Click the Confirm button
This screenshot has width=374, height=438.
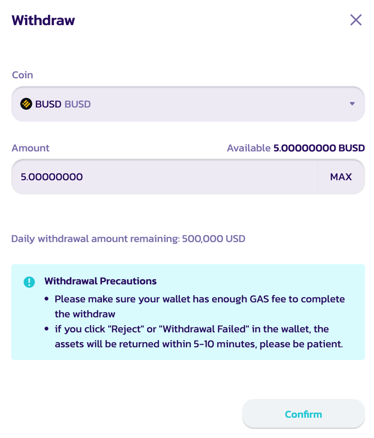(303, 414)
